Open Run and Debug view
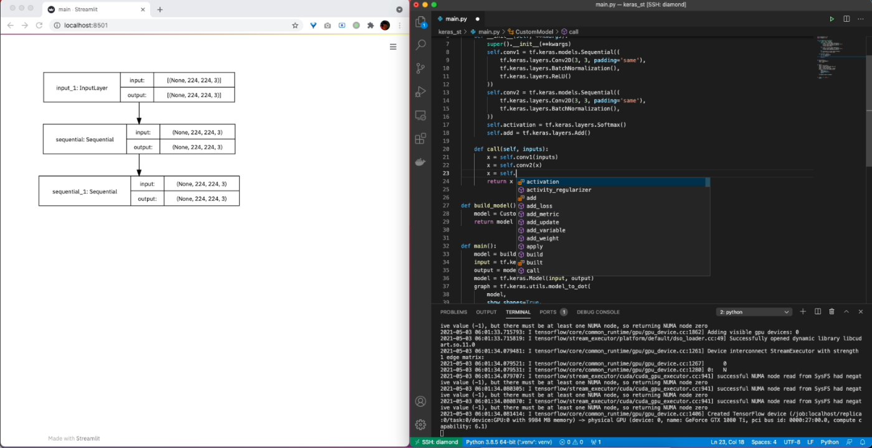This screenshot has height=448, width=872. [x=420, y=92]
